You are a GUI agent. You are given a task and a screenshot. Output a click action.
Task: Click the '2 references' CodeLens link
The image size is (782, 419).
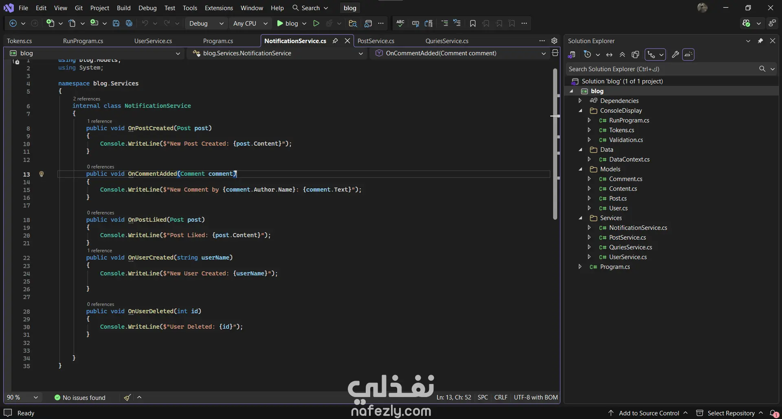coord(87,99)
